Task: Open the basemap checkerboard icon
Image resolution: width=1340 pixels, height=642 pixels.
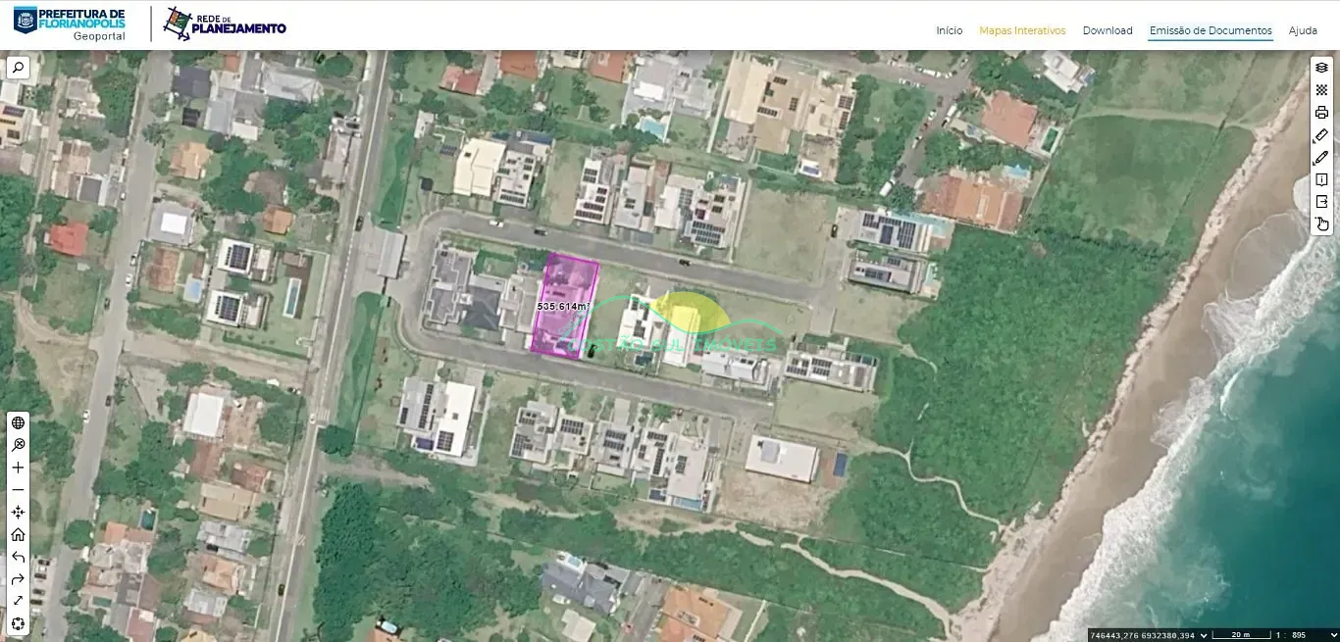Action: coord(1321,89)
